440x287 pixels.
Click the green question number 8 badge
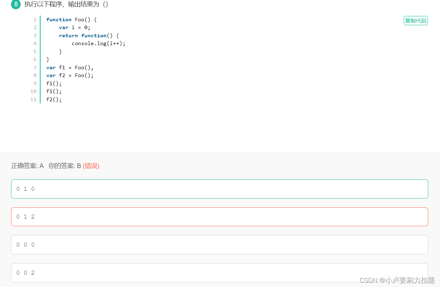tap(16, 5)
